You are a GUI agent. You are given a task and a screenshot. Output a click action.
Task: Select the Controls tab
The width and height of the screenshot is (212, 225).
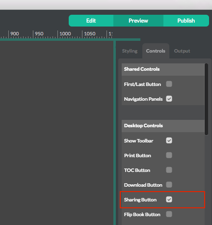[156, 51]
